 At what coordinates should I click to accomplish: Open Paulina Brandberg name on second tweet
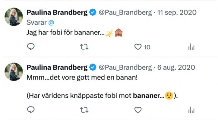57,67
